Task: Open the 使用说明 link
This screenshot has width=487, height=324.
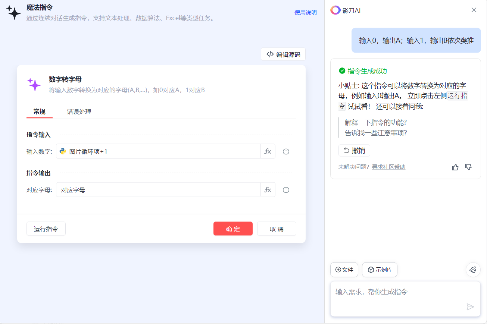Action: (305, 12)
